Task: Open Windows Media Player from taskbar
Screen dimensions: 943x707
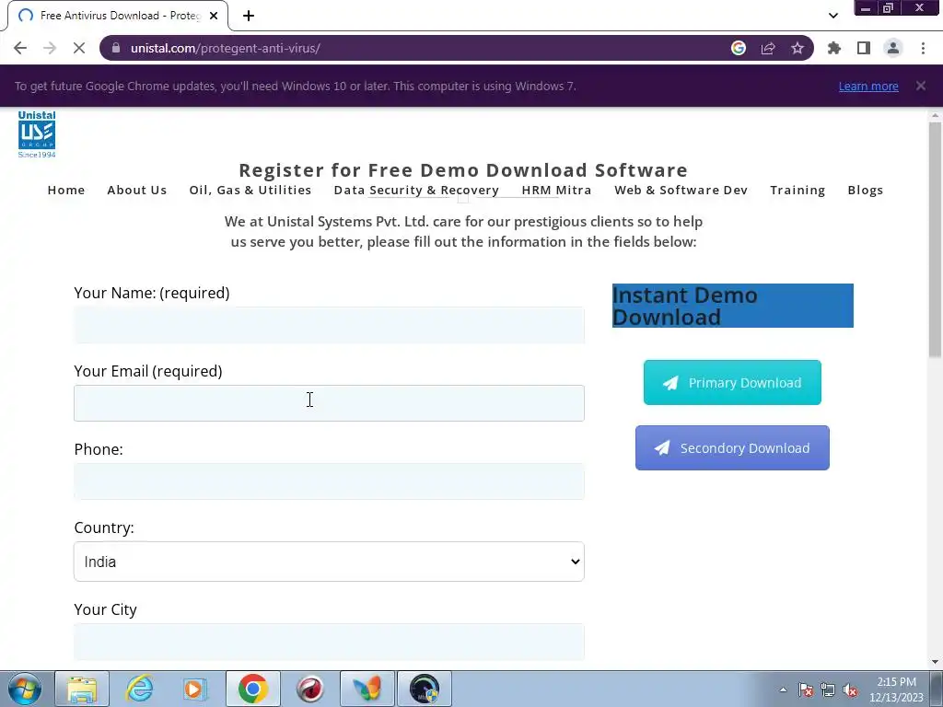Action: point(195,689)
